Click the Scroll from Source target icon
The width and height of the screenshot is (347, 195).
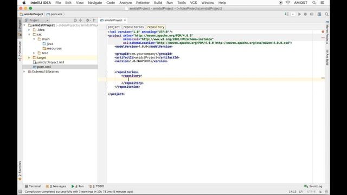(x=75, y=20)
